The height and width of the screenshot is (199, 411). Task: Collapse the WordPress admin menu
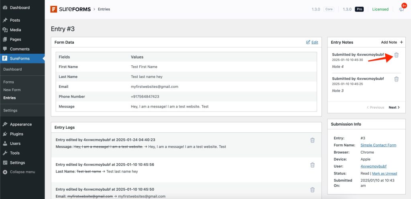[22, 172]
